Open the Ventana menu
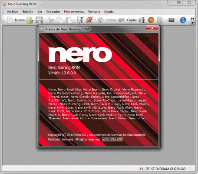Screen dimensions: 198x174 tap(94, 12)
